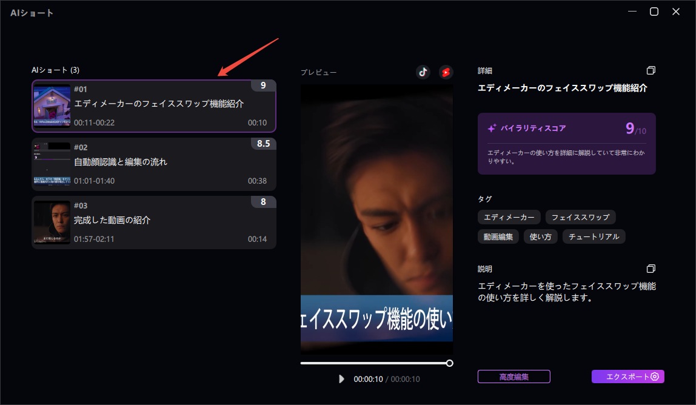This screenshot has width=696, height=405.
Task: Click the score badge 8 on #03
Action: point(263,202)
